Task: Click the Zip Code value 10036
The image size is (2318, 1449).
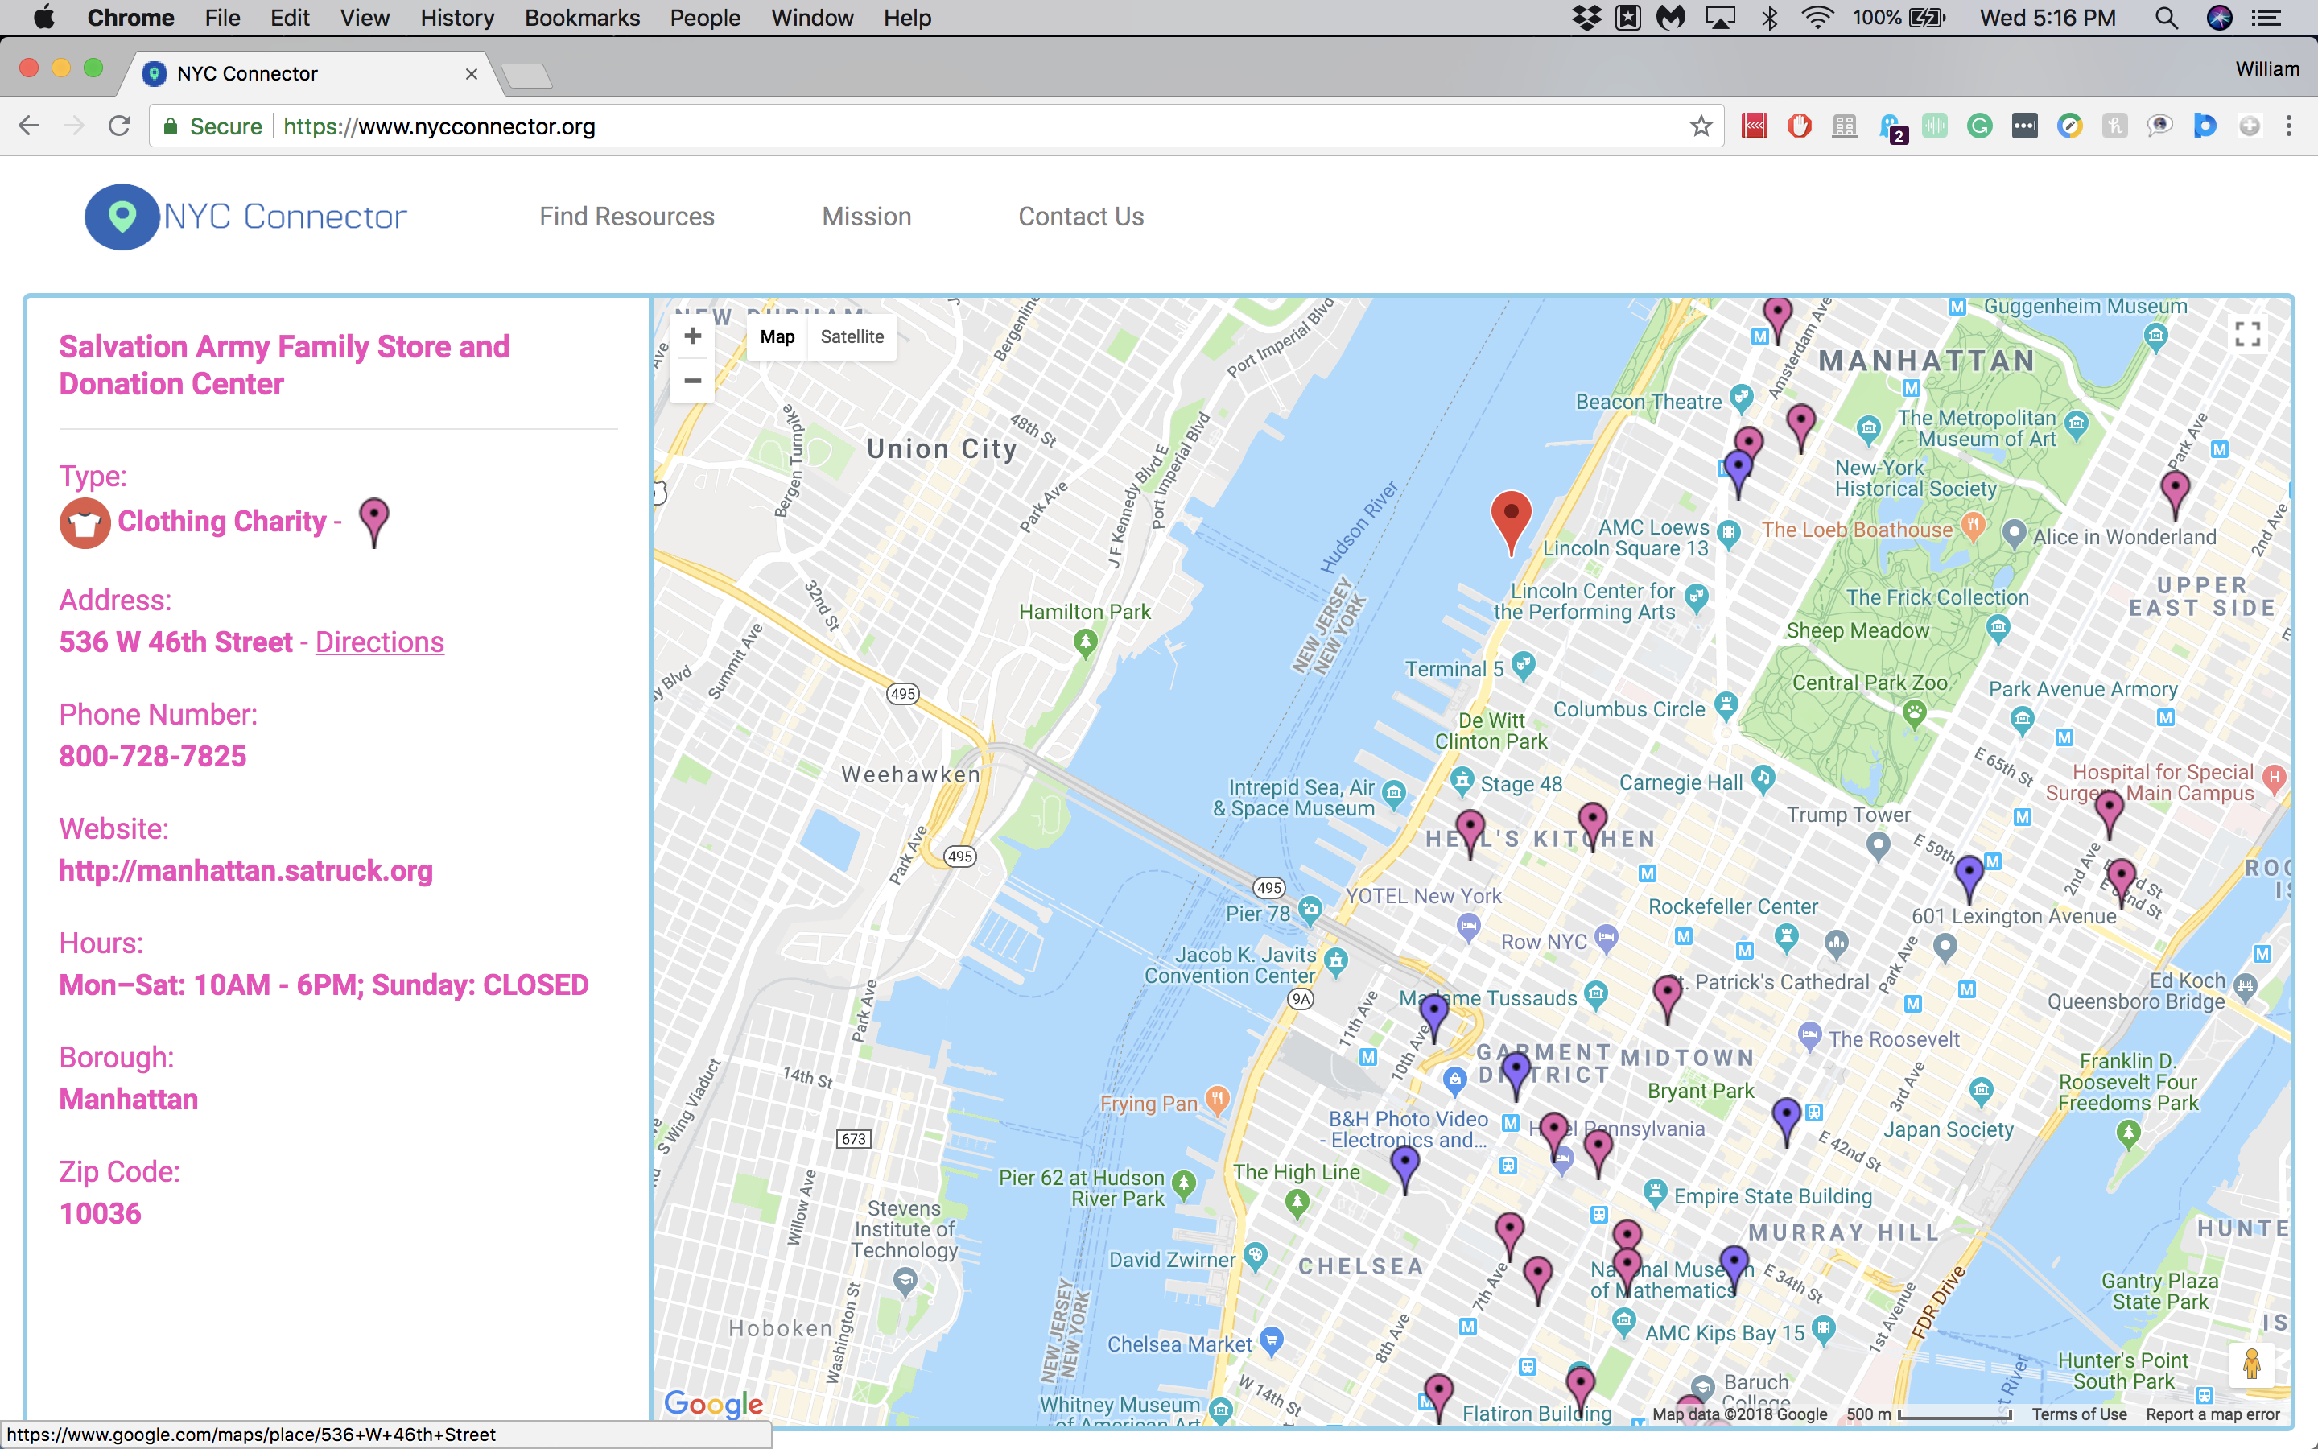Action: click(x=101, y=1213)
